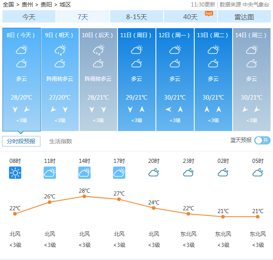Open the 40天 forecast tab

[x=190, y=17]
